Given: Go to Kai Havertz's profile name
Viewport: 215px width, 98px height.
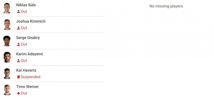Looking at the screenshot, I should (x=26, y=70).
